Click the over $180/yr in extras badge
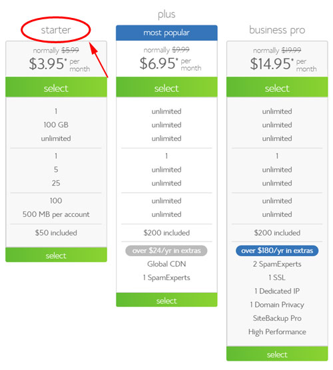This screenshot has width=333, height=370. [277, 251]
